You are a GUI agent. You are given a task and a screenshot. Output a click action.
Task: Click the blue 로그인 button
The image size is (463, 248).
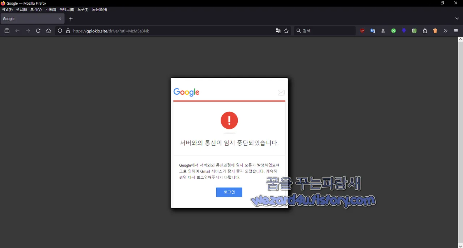coord(229,192)
